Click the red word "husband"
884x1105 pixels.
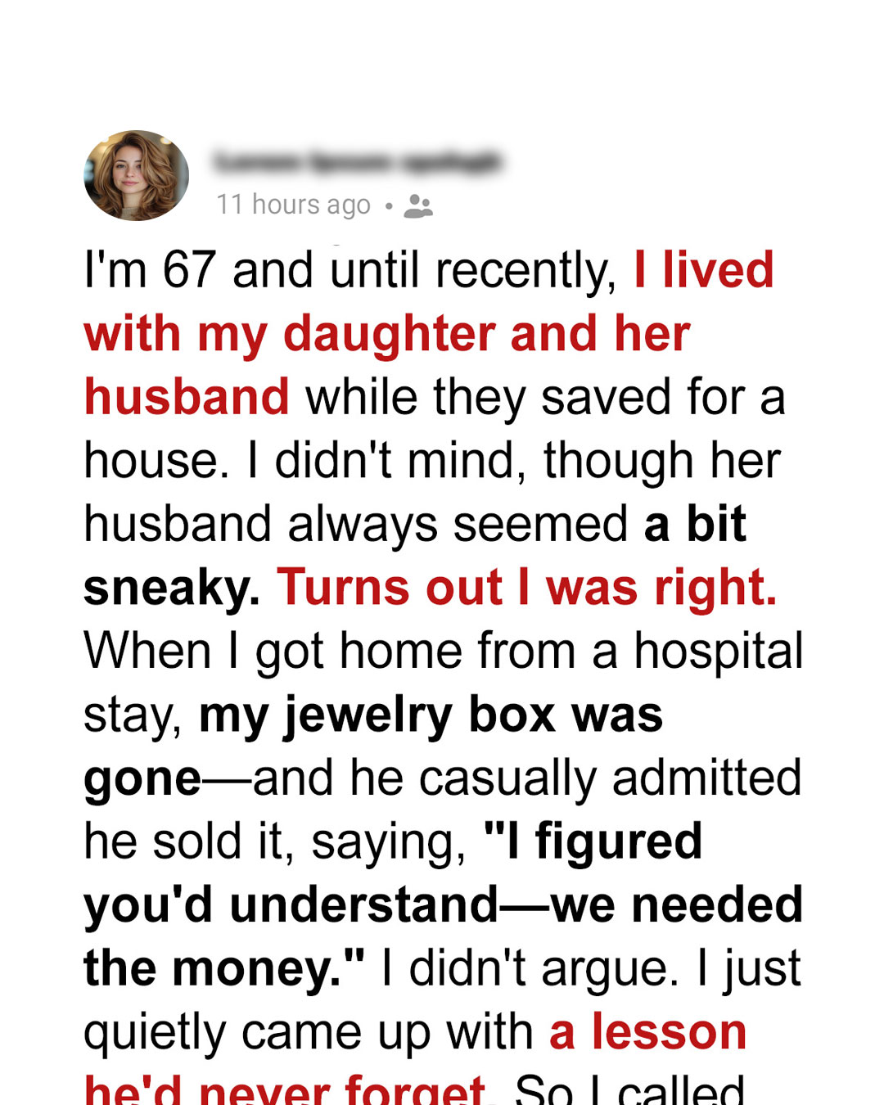(187, 397)
